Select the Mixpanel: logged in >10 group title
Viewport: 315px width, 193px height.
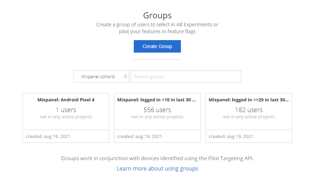157,100
